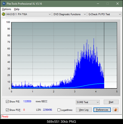Image resolution: width=123 pixels, height=124 pixels.
Task: Minimize the PlexTools window
Action: 98,4
